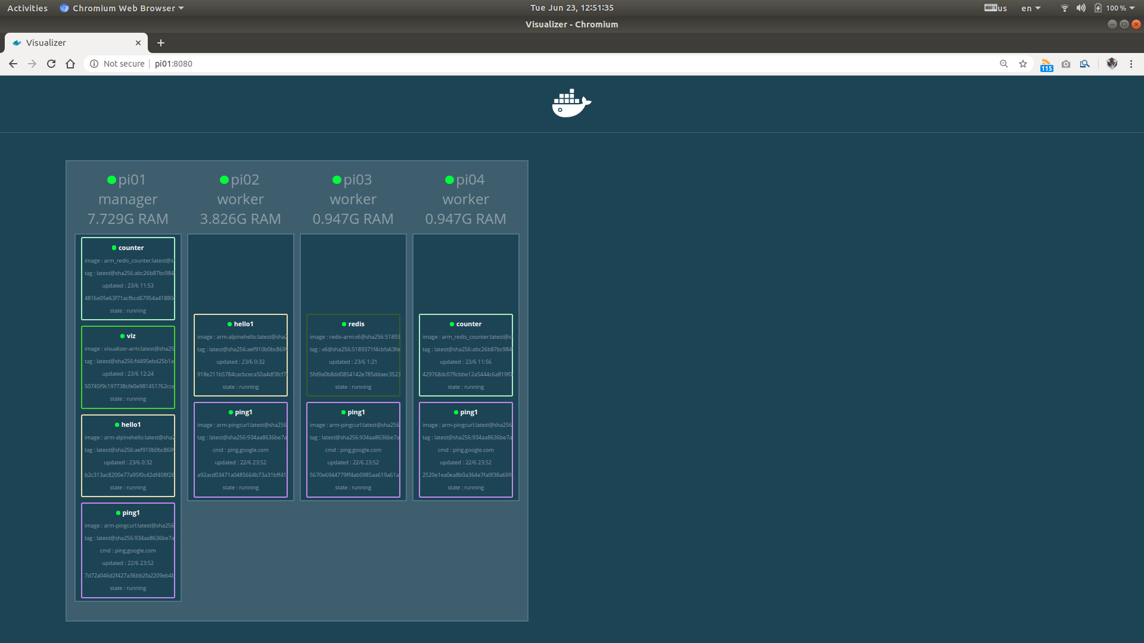Click the Not secure site info button
Image resolution: width=1144 pixels, height=643 pixels.
click(x=118, y=64)
